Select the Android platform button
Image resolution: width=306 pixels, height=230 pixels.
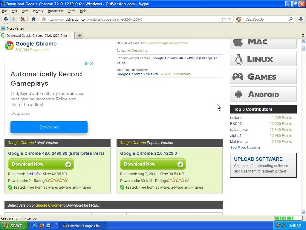click(x=263, y=94)
